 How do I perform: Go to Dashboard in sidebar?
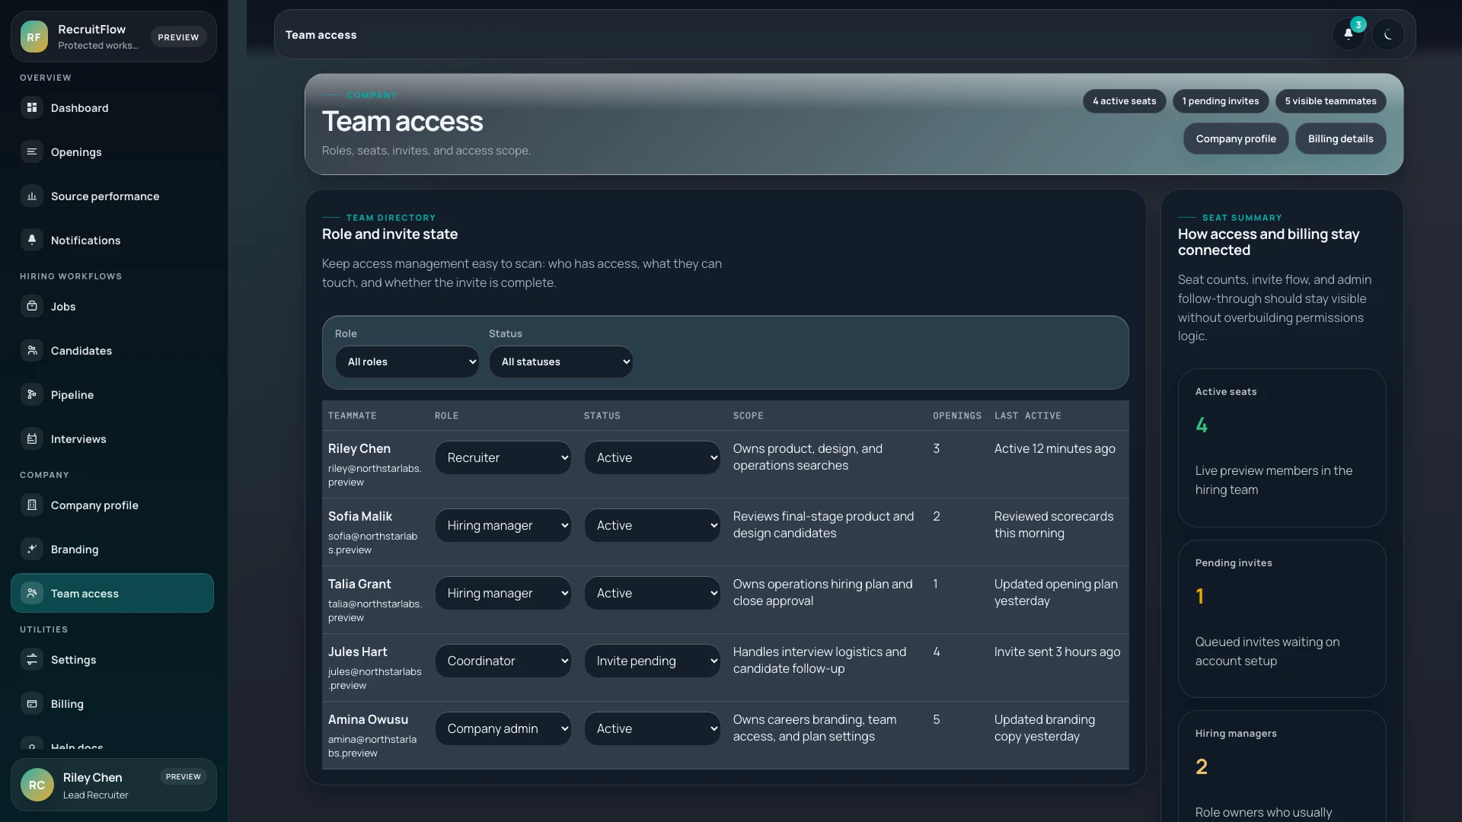pyautogui.click(x=112, y=108)
